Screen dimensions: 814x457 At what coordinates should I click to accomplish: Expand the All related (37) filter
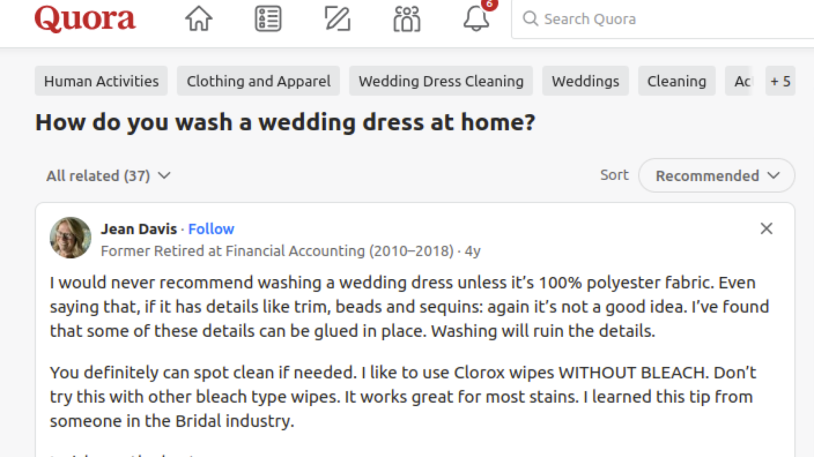[108, 176]
